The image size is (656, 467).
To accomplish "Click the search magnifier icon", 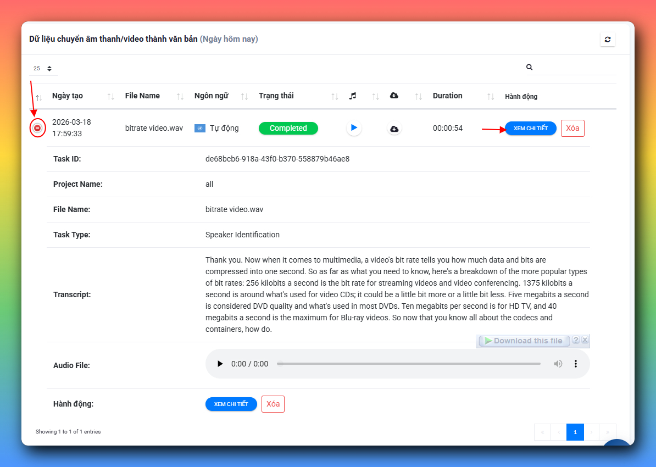I will pyautogui.click(x=529, y=67).
